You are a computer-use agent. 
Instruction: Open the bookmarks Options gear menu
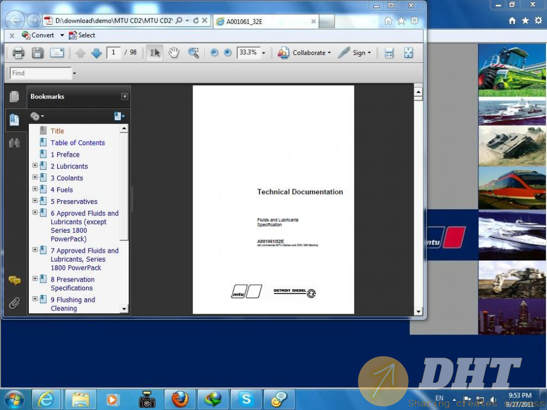pyautogui.click(x=36, y=116)
